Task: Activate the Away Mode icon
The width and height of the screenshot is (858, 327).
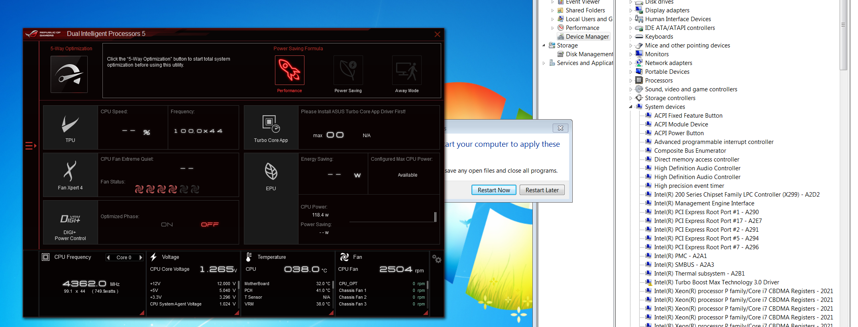Action: point(407,70)
